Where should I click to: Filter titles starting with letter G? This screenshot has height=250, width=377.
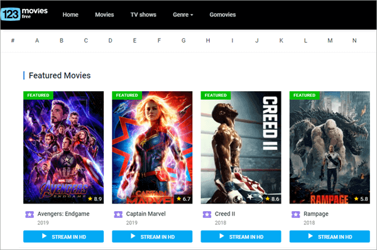(x=183, y=40)
